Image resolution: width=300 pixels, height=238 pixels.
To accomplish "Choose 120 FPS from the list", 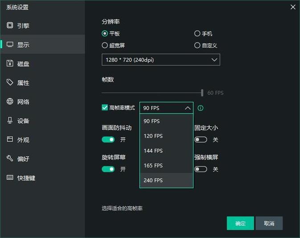I will 166,136.
